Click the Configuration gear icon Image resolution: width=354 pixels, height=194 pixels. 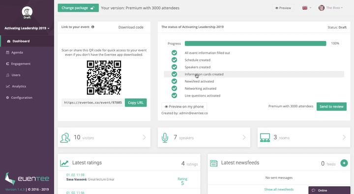(7, 97)
